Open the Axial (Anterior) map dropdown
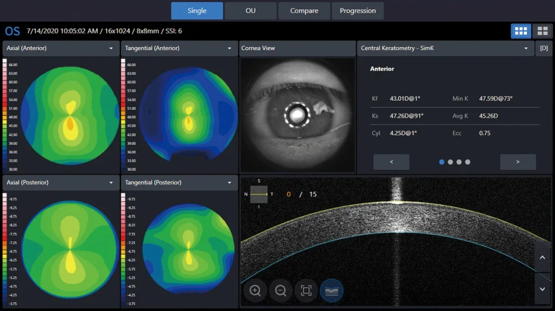Image resolution: width=555 pixels, height=311 pixels. click(x=111, y=48)
